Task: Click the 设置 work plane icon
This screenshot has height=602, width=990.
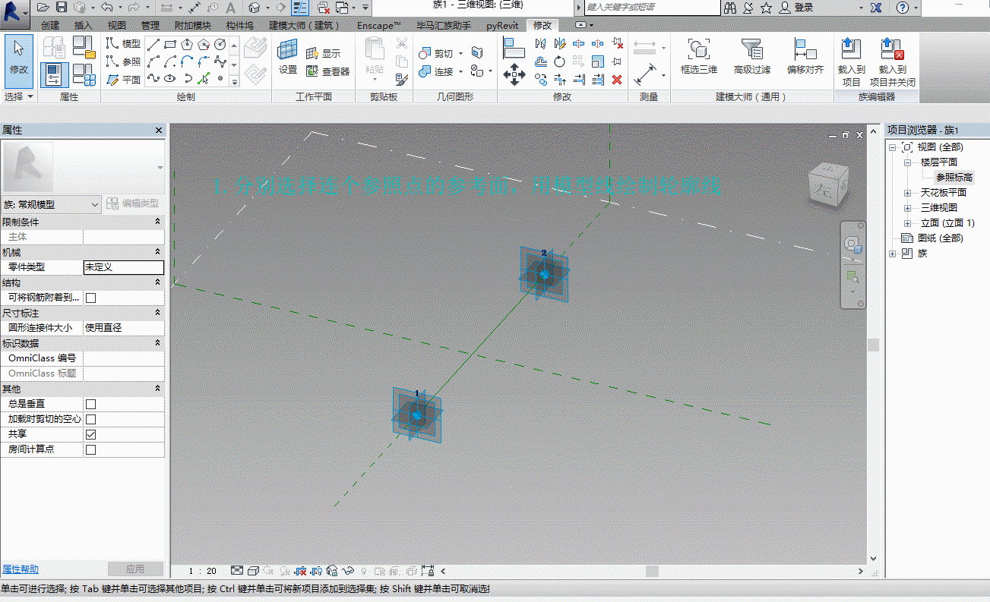Action: (288, 58)
